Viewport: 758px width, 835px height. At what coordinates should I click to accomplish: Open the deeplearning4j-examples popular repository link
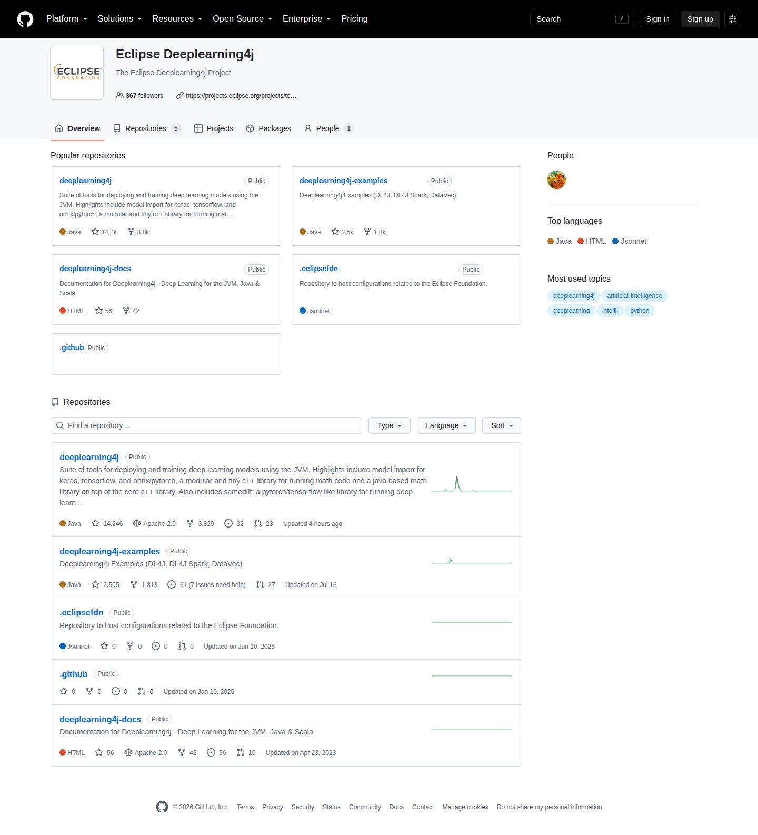[343, 181]
